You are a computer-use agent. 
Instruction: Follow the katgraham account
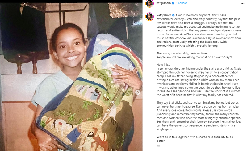coord(182,3)
